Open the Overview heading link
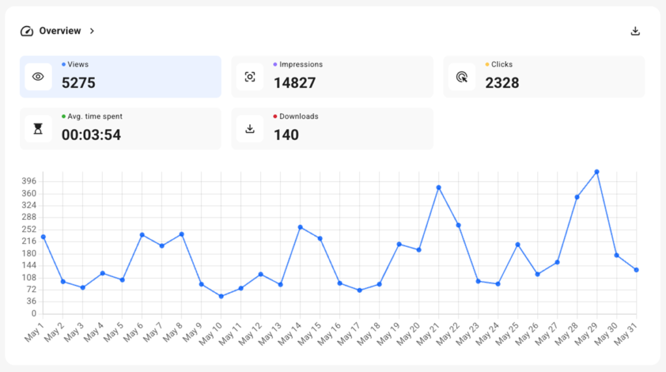This screenshot has width=666, height=372. tap(60, 31)
